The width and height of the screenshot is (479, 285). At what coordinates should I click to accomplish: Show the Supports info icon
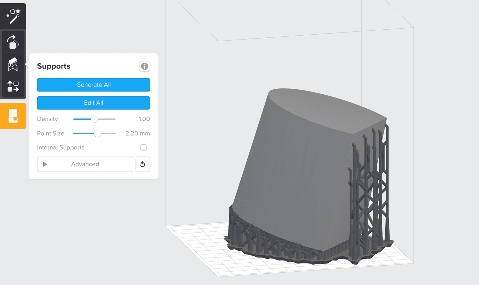[x=144, y=66]
